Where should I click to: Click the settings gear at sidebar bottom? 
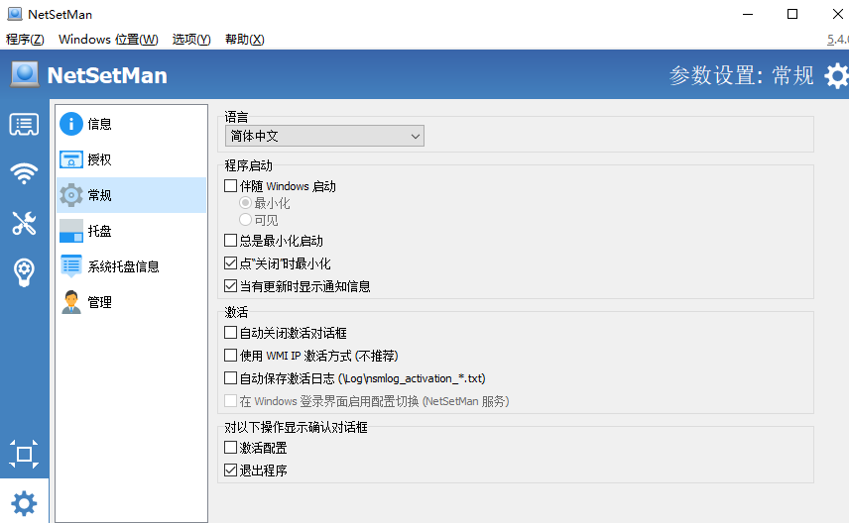[24, 503]
